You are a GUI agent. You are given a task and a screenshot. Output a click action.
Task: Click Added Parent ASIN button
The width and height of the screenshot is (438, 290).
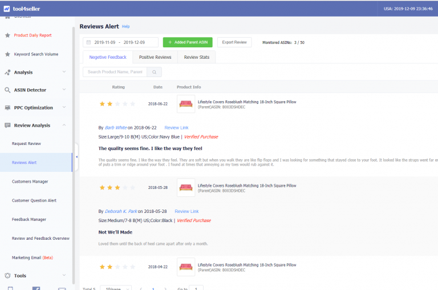click(x=188, y=42)
